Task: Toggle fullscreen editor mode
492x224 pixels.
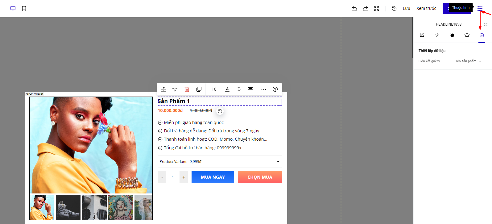Action: (x=377, y=9)
